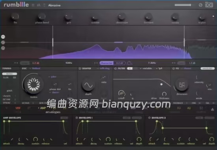
Task: Open the lp4 filter type dropdown
Action: [159, 68]
